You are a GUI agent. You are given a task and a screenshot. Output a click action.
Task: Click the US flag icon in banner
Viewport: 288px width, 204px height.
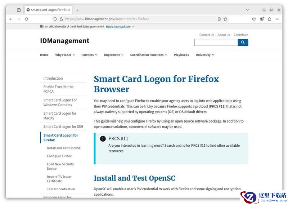coord(42,26)
